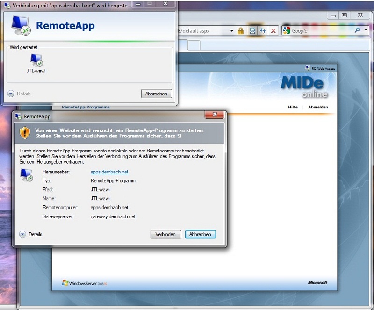Click the red stop X icon in the browser toolbar
This screenshot has height=310, width=374.
coord(273,30)
